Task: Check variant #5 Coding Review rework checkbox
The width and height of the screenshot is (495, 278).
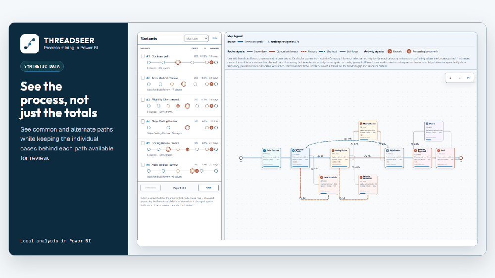Action: coord(143,143)
